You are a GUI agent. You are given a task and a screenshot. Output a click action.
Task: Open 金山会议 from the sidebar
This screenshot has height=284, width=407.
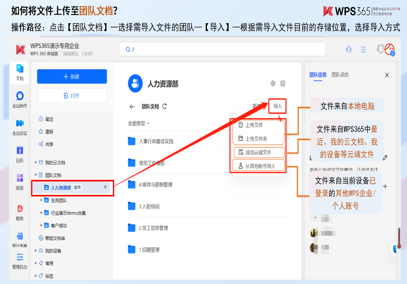point(19,123)
